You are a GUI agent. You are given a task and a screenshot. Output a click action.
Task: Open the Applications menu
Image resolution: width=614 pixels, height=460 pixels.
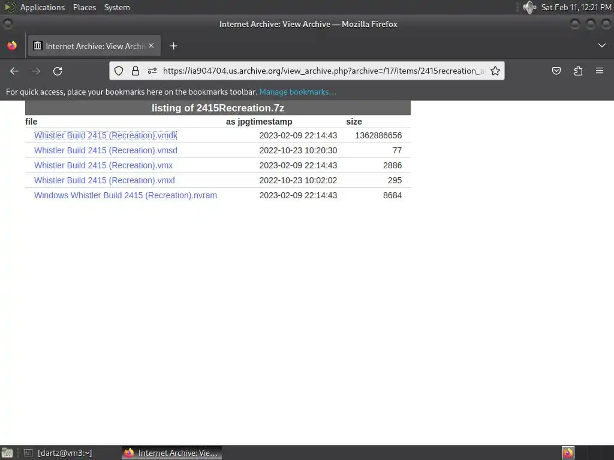(x=43, y=7)
